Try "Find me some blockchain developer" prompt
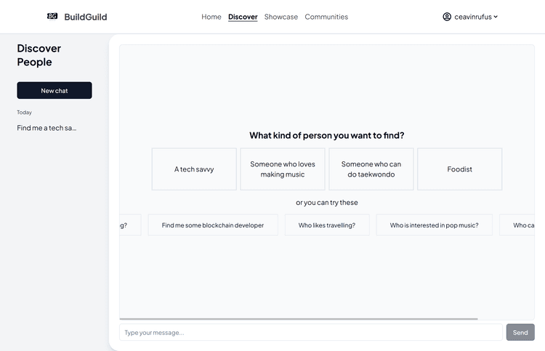 (x=213, y=225)
